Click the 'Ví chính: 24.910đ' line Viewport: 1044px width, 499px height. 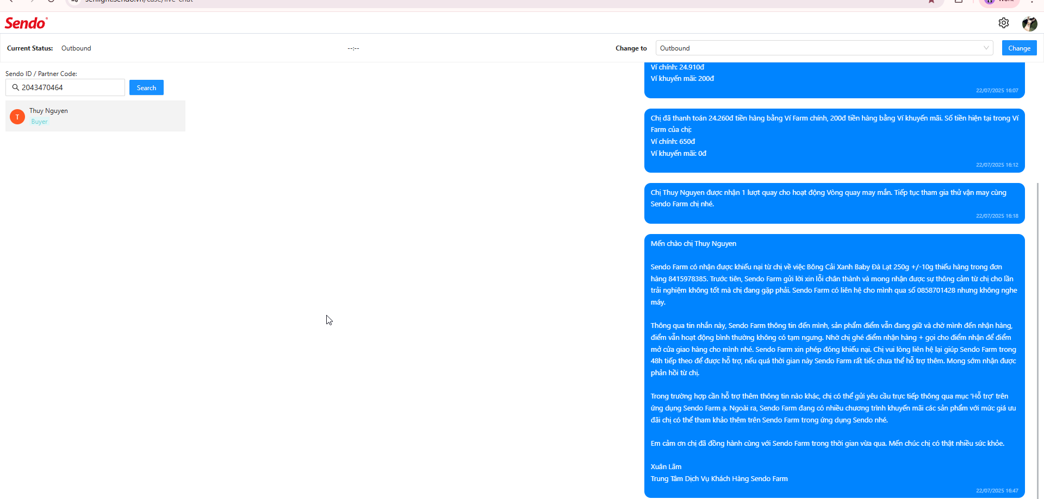[678, 67]
